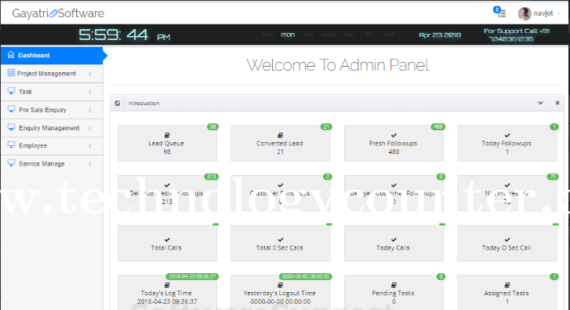Viewport: 570px width, 310px height.
Task: Open Pre Sale Enquiry menu
Action: (x=52, y=110)
